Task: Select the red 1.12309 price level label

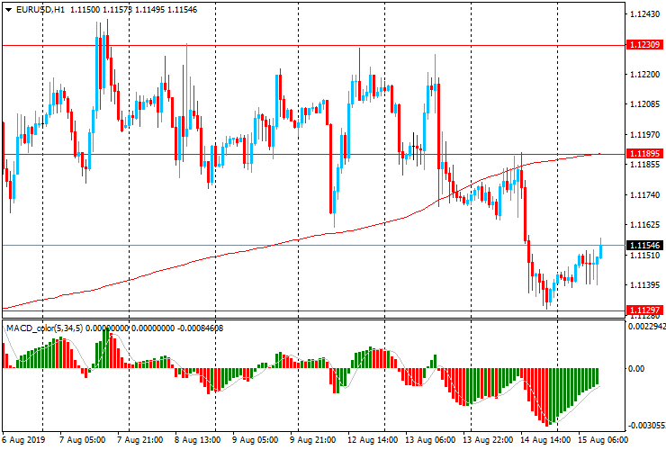Action: pos(644,45)
